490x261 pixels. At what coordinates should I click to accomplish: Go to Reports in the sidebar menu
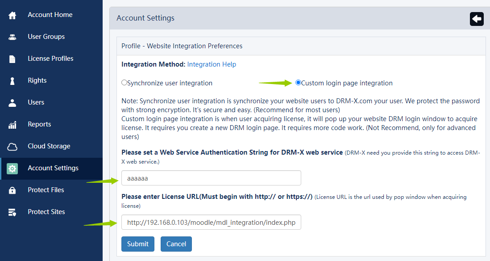39,124
